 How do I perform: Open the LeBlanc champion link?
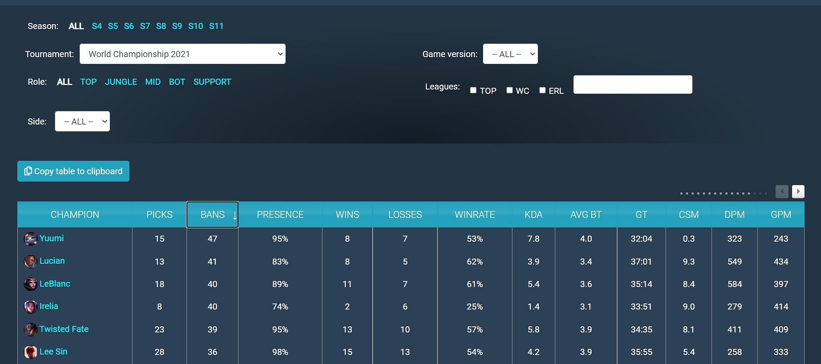pyautogui.click(x=55, y=284)
